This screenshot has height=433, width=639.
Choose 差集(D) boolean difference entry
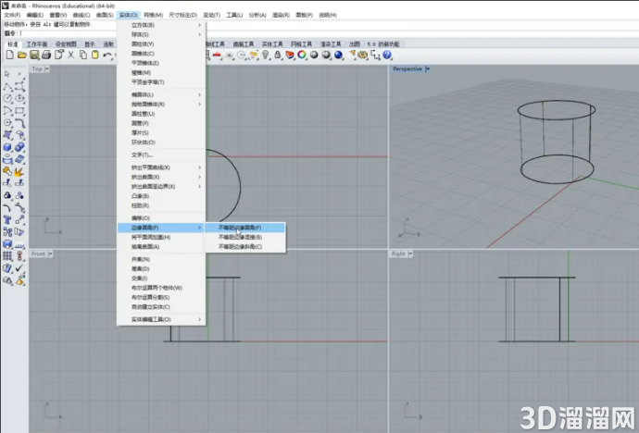pyautogui.click(x=161, y=269)
